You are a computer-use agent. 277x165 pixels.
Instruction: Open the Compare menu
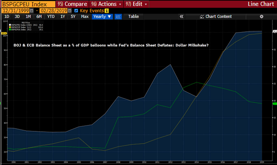[71, 4]
